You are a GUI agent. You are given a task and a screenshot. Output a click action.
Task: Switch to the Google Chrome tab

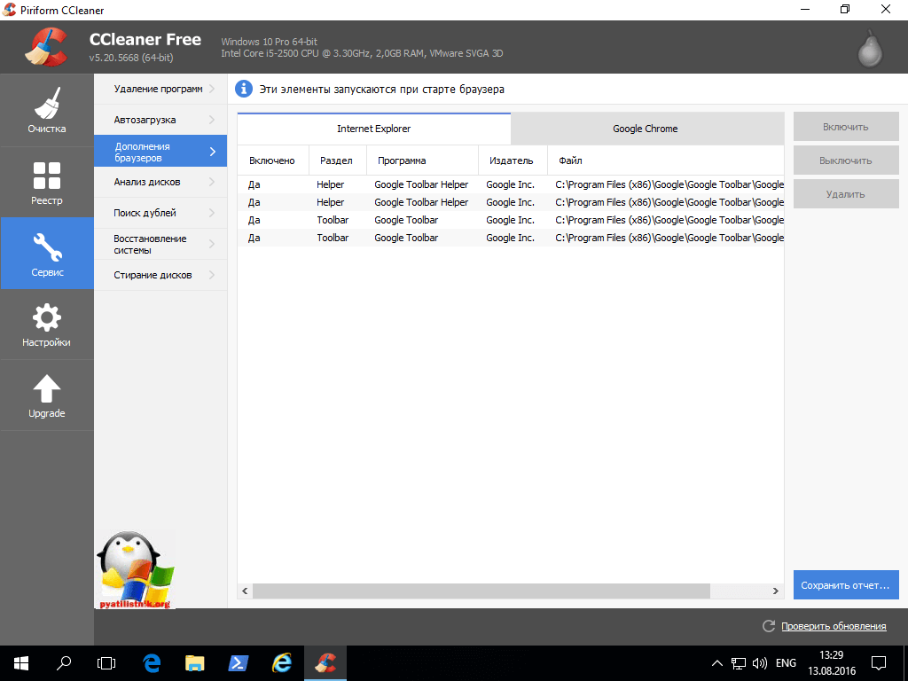[646, 129]
